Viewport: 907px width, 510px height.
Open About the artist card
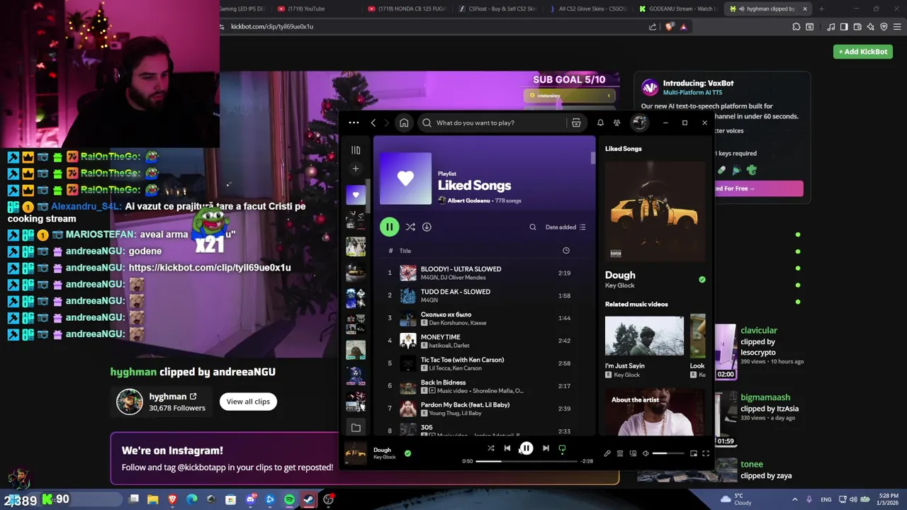(x=655, y=413)
